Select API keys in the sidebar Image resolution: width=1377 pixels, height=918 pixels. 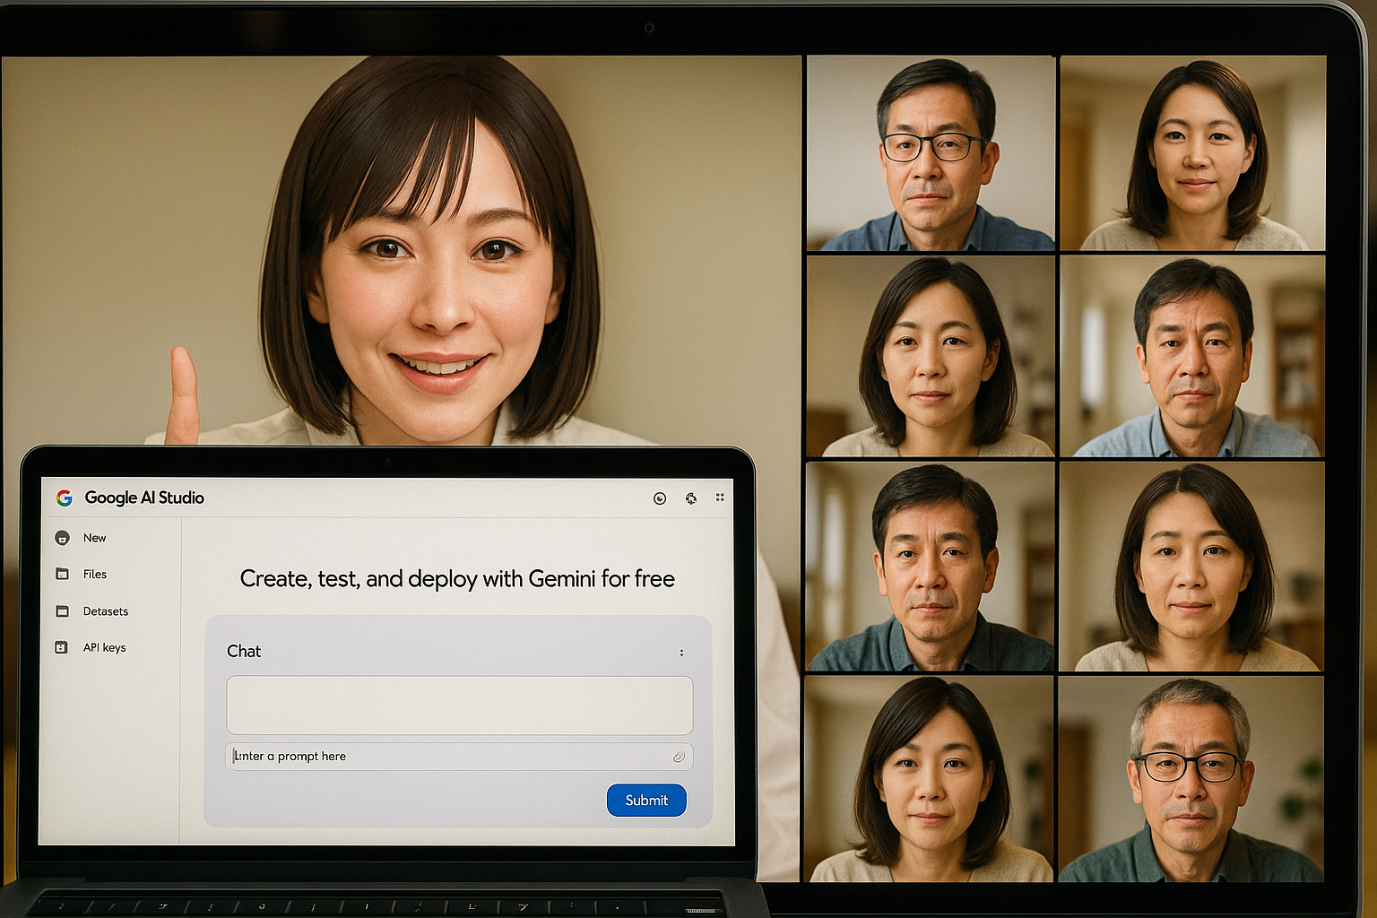point(104,647)
